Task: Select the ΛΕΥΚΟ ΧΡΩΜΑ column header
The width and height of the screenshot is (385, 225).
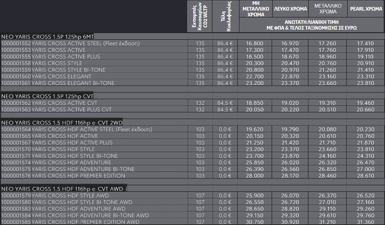Action: [290, 9]
